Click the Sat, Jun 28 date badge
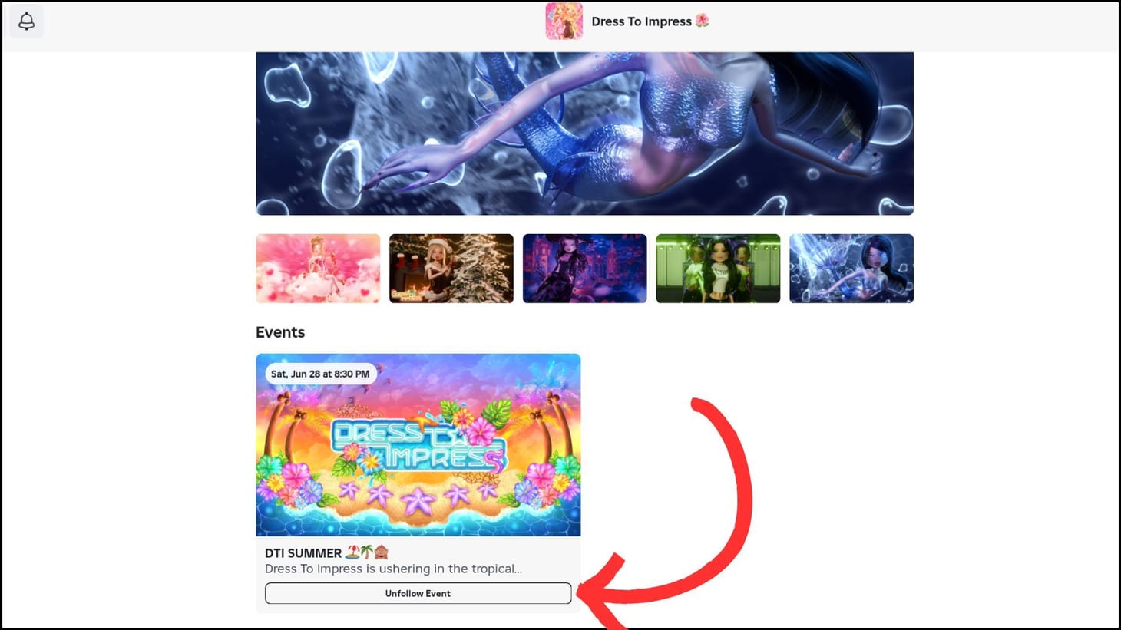1121x630 pixels. [x=320, y=374]
